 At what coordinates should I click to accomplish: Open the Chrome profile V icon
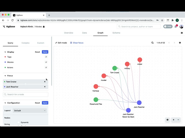(x=177, y=20)
